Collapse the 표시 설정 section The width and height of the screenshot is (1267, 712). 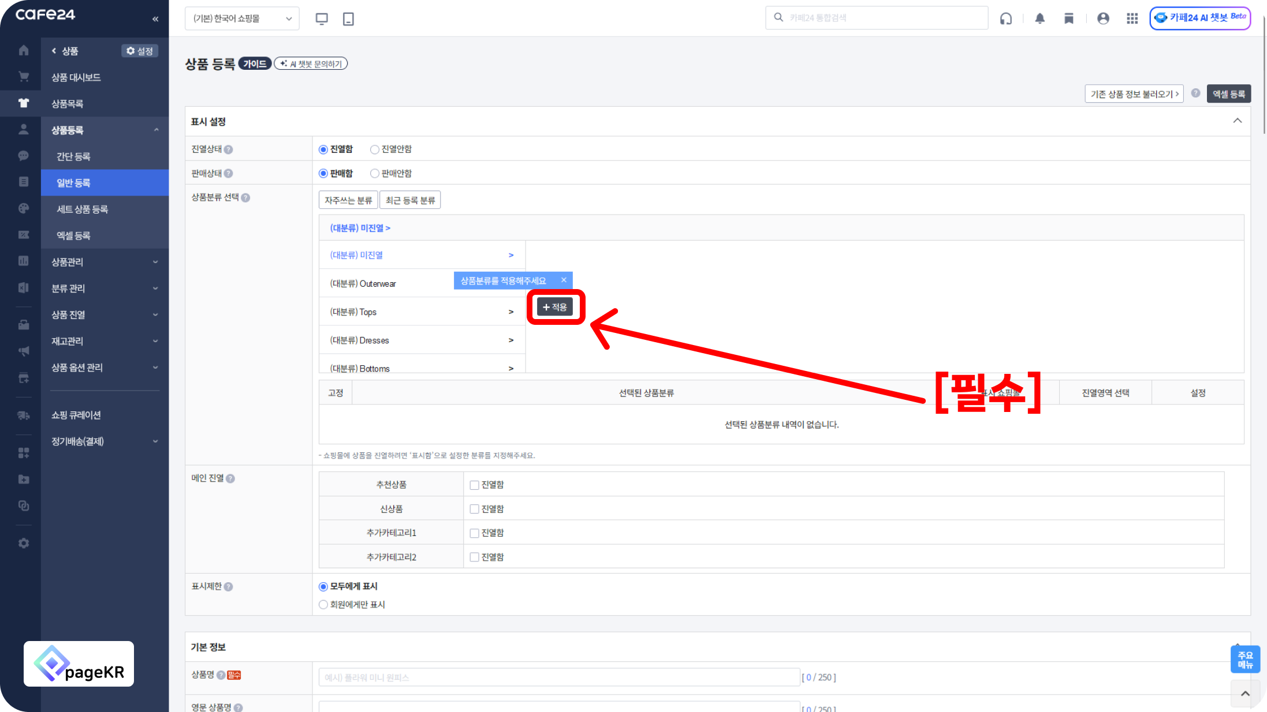1237,121
